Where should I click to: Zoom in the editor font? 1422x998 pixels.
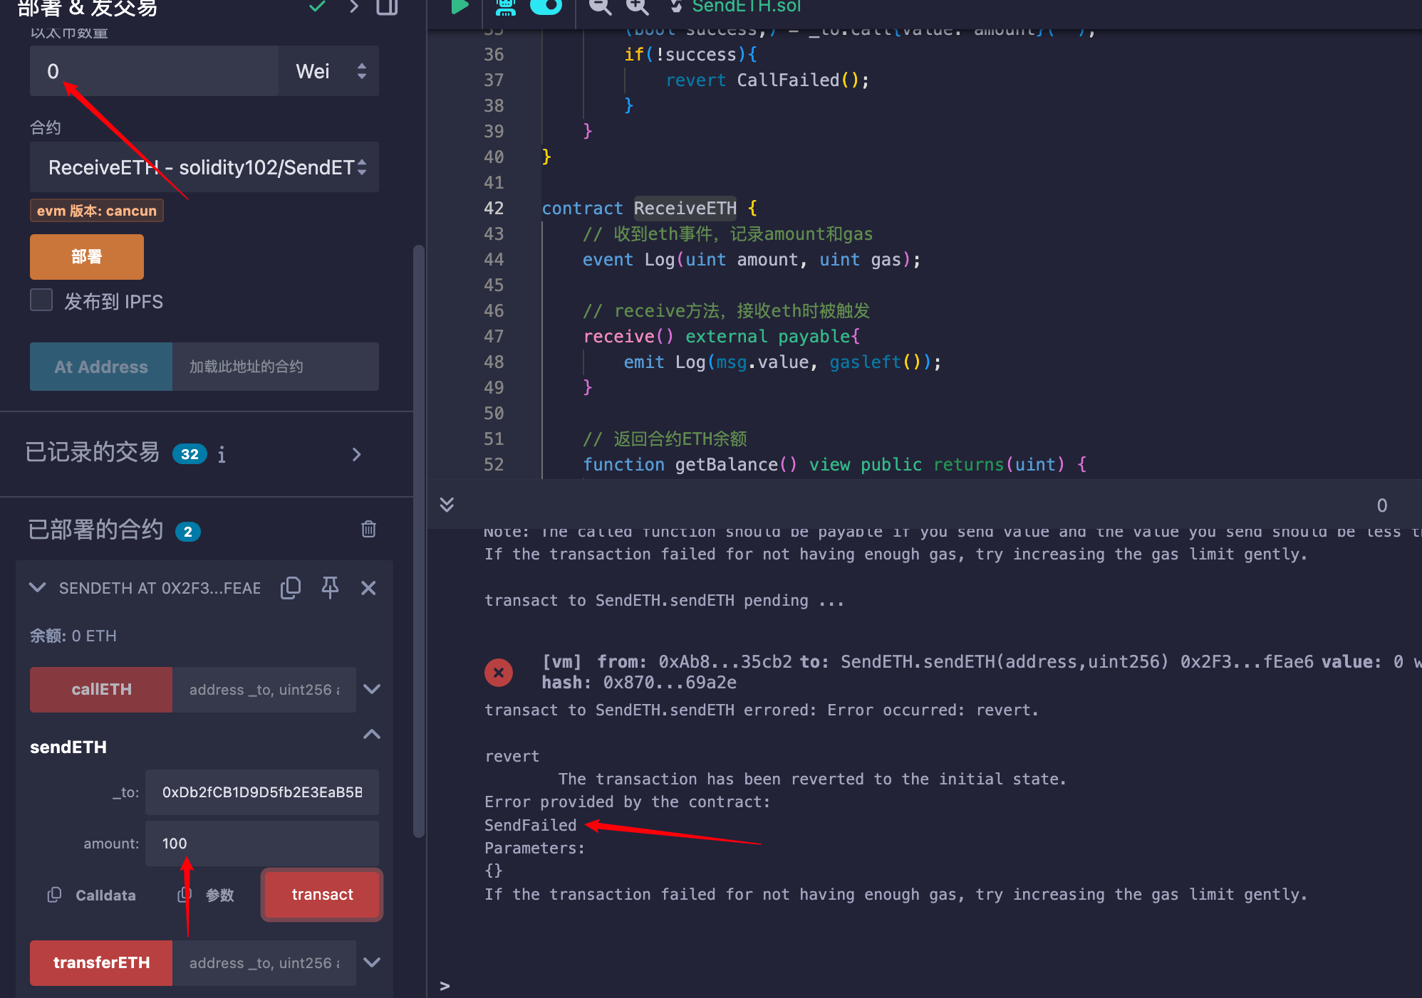coord(637,6)
